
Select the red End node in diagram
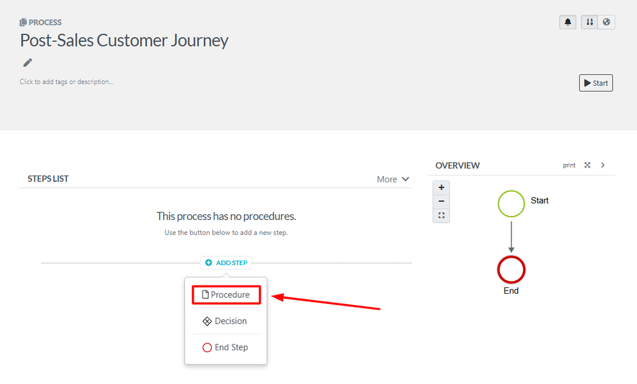(511, 270)
